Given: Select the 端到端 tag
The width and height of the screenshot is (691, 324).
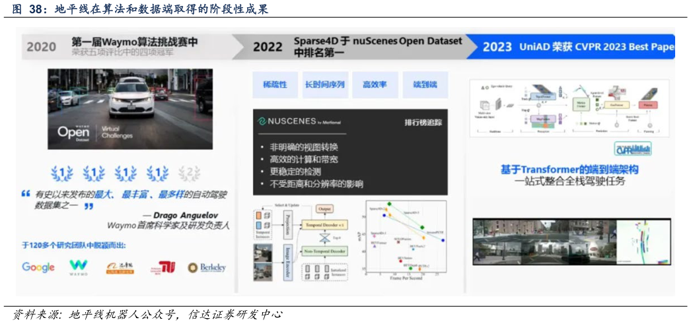Looking at the screenshot, I should 425,84.
